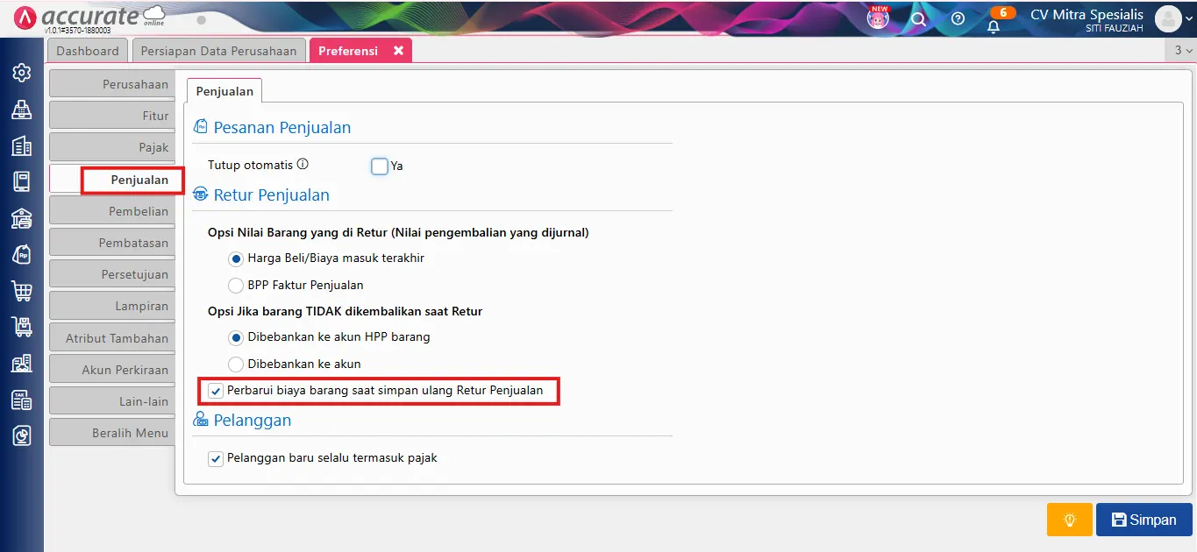Toggle Pelanggan baru selalu termasuk pajak

(x=216, y=458)
